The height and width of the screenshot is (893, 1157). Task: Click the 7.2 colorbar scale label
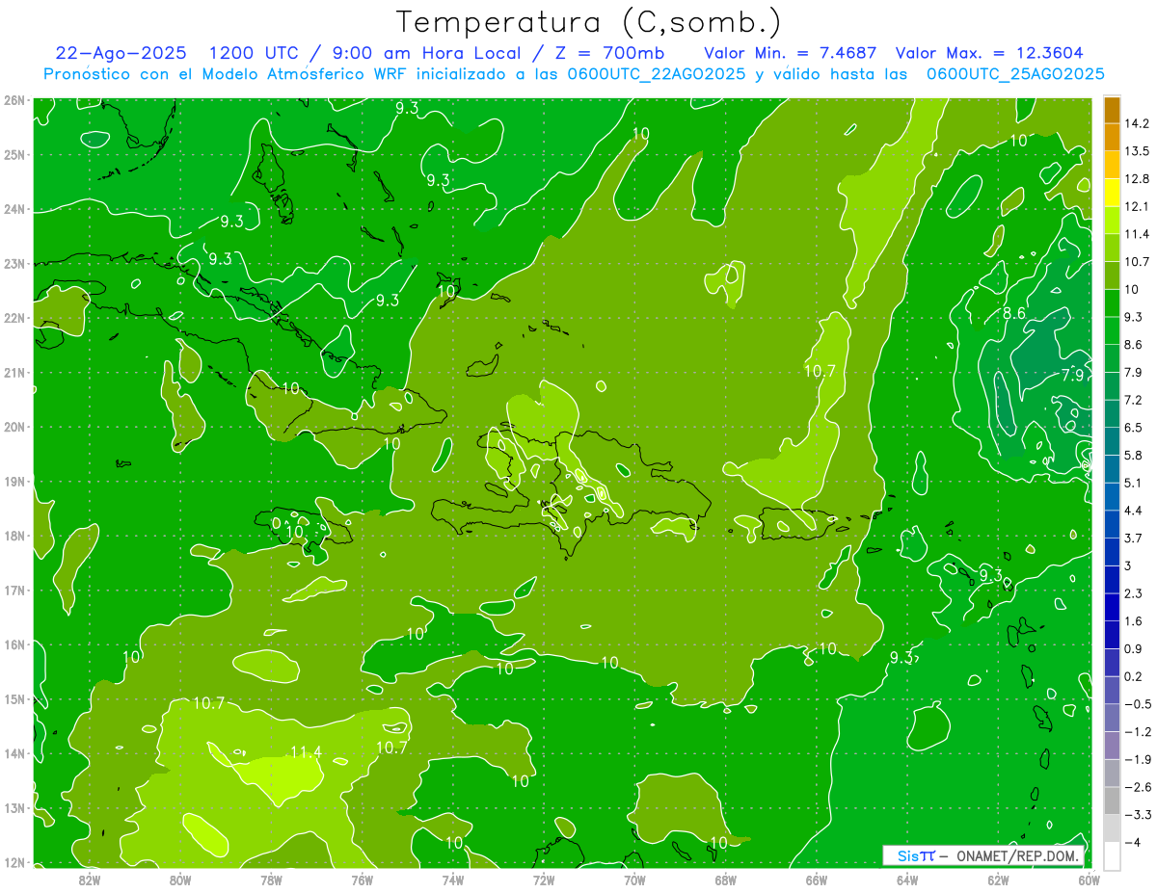pyautogui.click(x=1134, y=400)
